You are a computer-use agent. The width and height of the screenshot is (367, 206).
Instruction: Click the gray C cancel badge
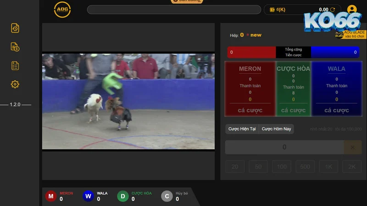click(167, 196)
